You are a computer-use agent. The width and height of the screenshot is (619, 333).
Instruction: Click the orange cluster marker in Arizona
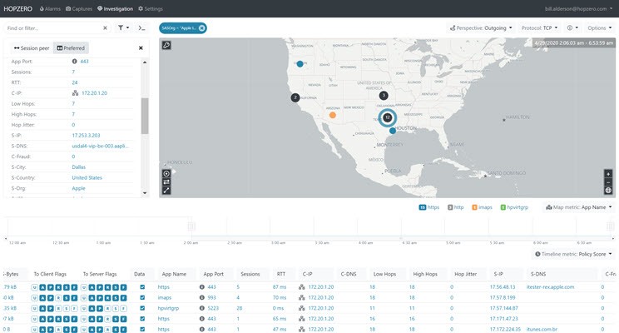pyautogui.click(x=333, y=116)
